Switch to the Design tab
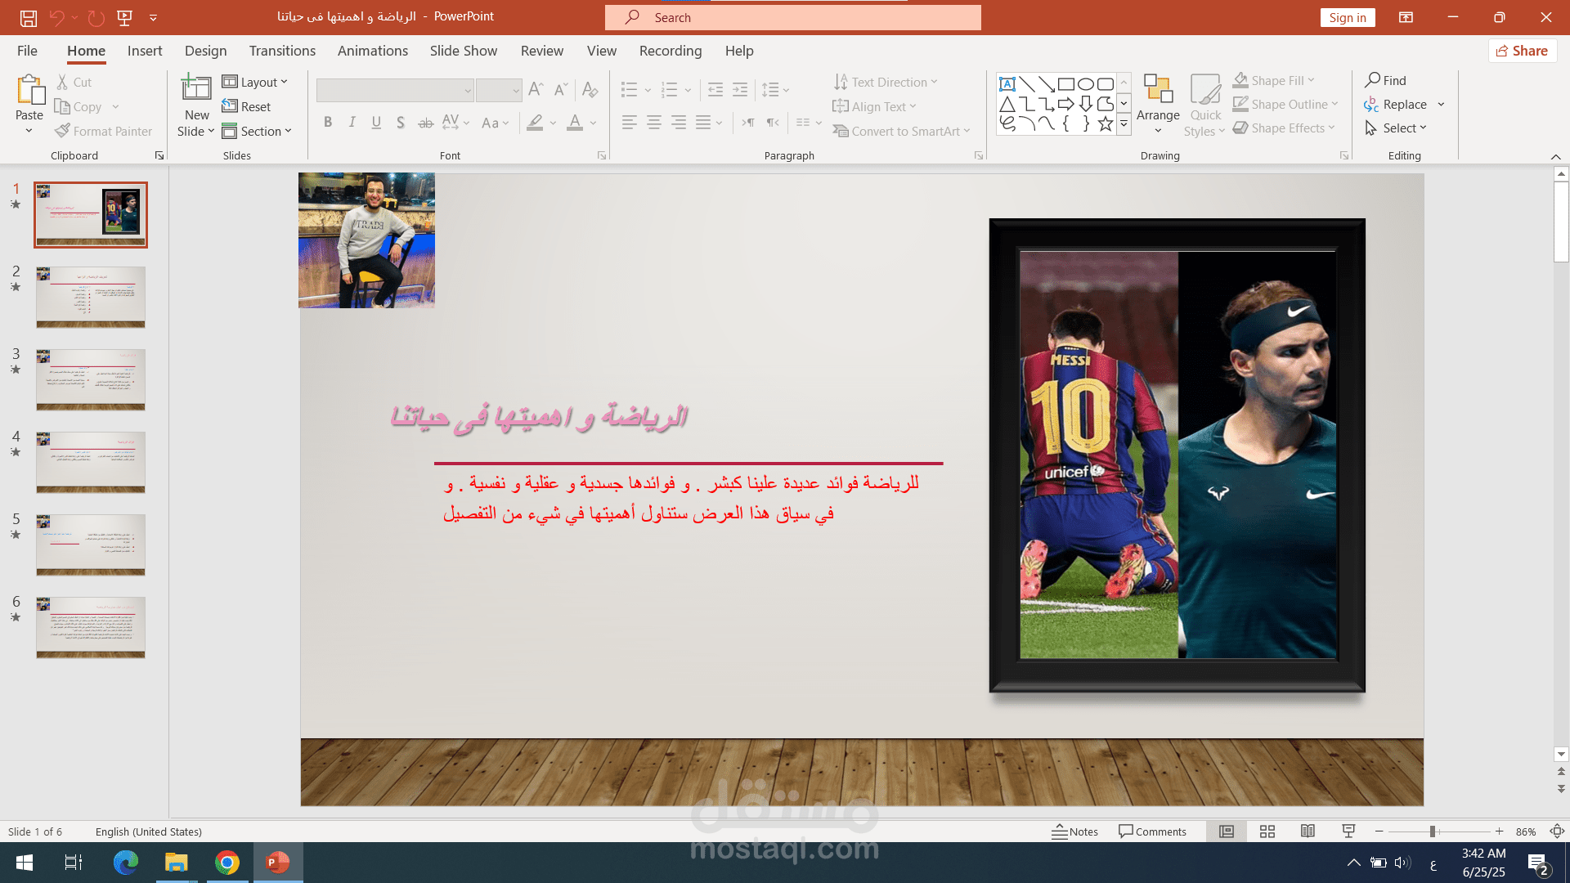 coord(205,51)
